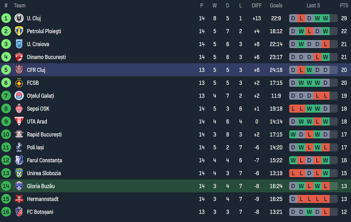351x222 pixels.
Task: Click the FCSB team badge
Action: 19,83
